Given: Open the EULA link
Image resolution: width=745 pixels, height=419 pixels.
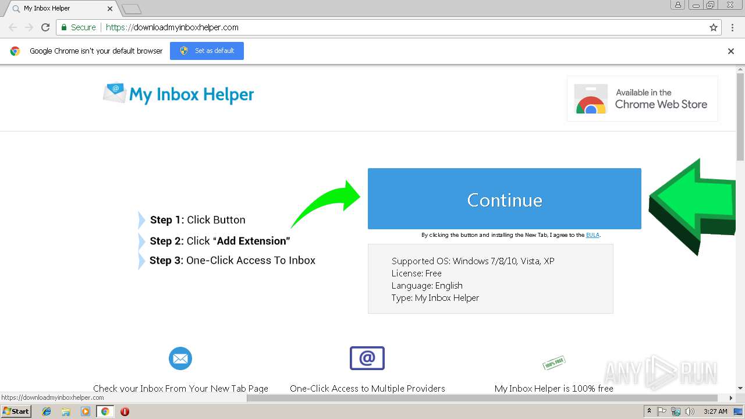Looking at the screenshot, I should coord(593,235).
